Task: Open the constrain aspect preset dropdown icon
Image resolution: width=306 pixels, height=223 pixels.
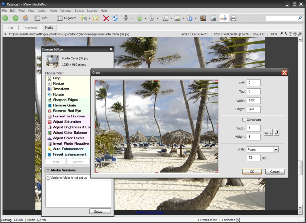Action: click(x=268, y=132)
